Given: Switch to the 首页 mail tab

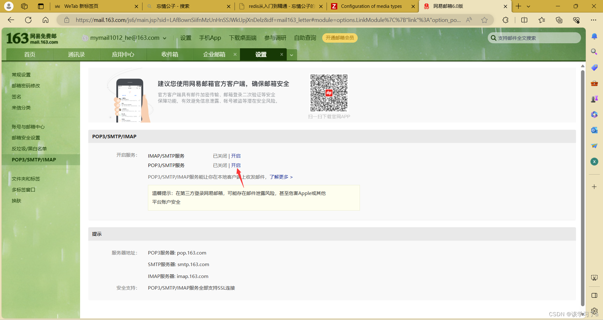Looking at the screenshot, I should tap(30, 55).
